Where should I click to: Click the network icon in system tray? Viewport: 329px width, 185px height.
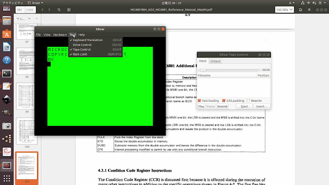pyautogui.click(x=303, y=3)
